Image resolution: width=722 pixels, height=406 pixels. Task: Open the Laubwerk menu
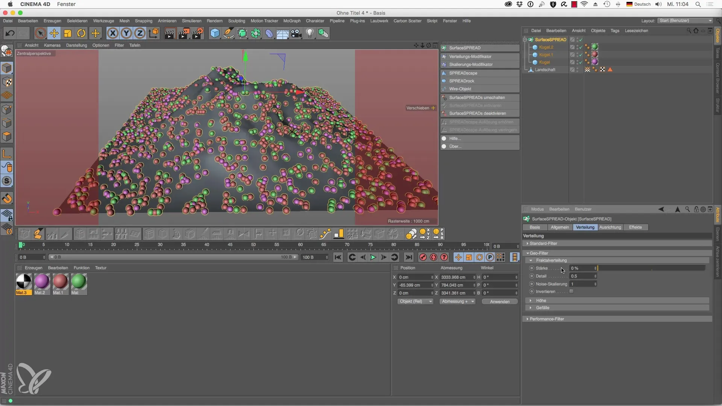coord(379,21)
